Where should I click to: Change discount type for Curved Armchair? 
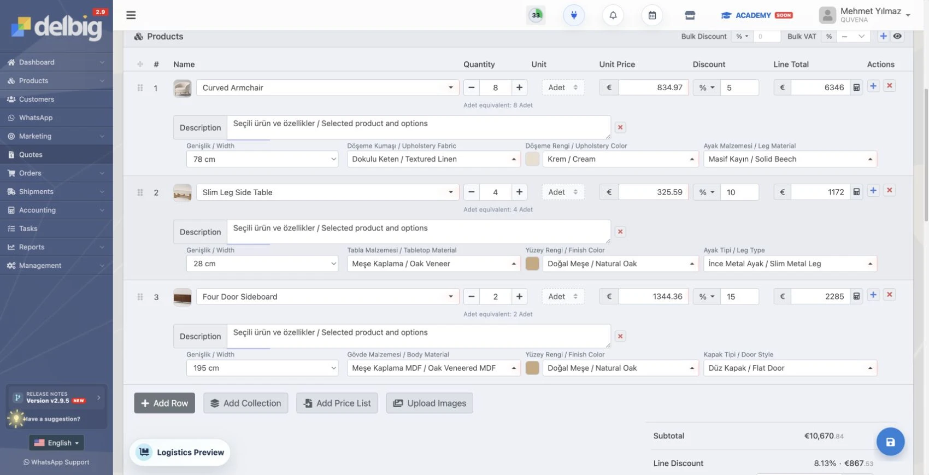tap(707, 87)
